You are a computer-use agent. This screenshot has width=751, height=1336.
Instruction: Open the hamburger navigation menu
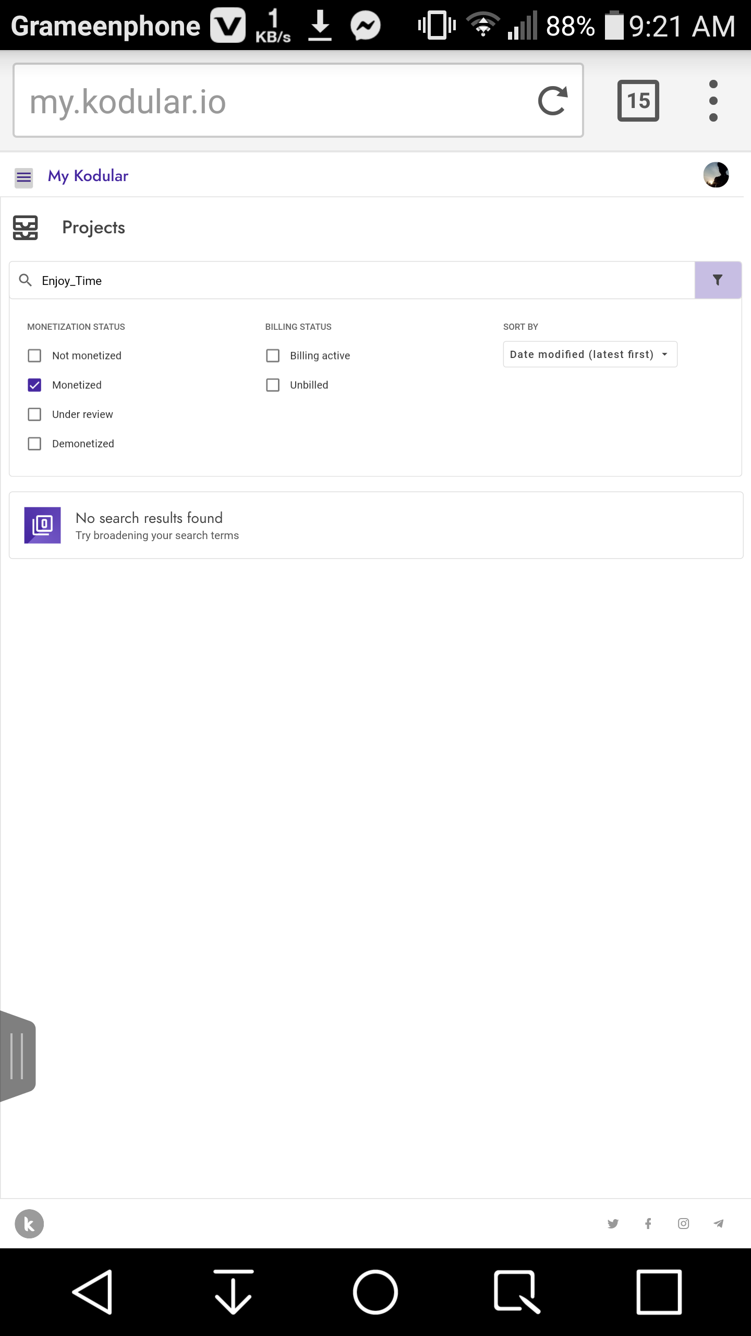(x=23, y=177)
